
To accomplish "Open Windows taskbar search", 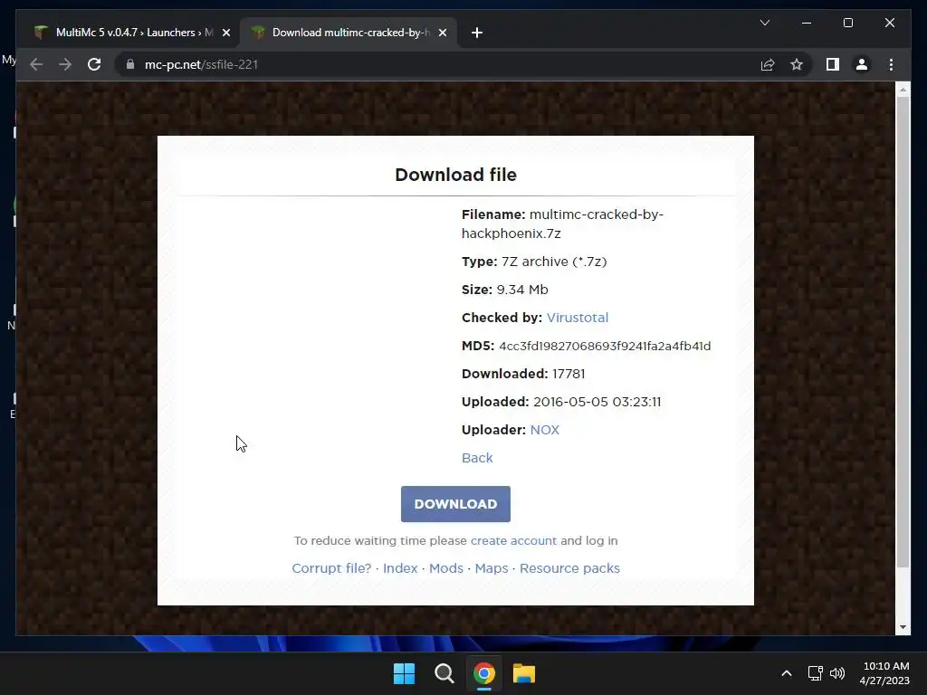I will pyautogui.click(x=444, y=673).
